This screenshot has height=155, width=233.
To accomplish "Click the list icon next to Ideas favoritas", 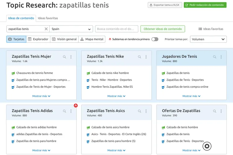I will 200,29.
